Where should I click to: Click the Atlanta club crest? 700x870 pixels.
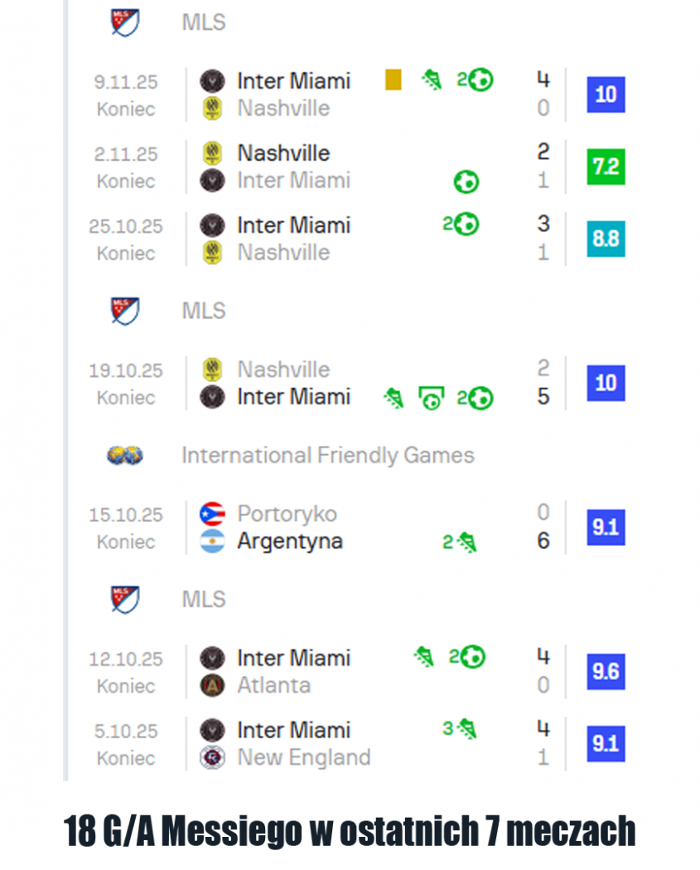pos(213,685)
